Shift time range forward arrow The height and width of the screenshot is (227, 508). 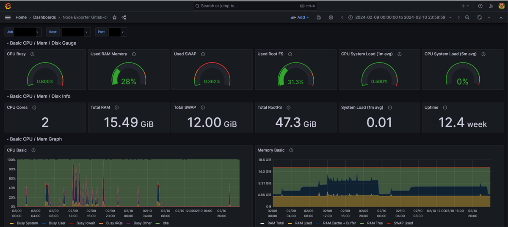click(458, 17)
